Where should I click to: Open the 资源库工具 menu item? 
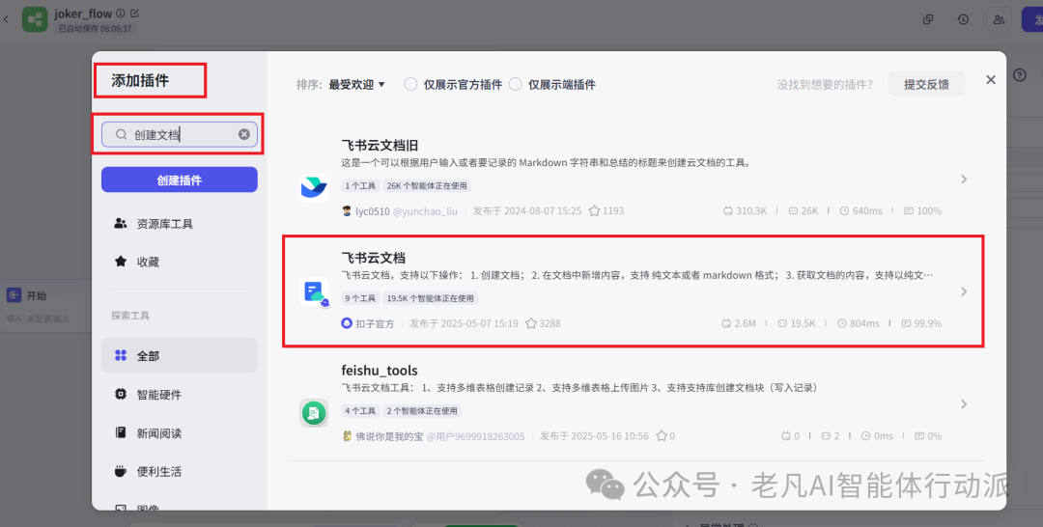coord(180,224)
